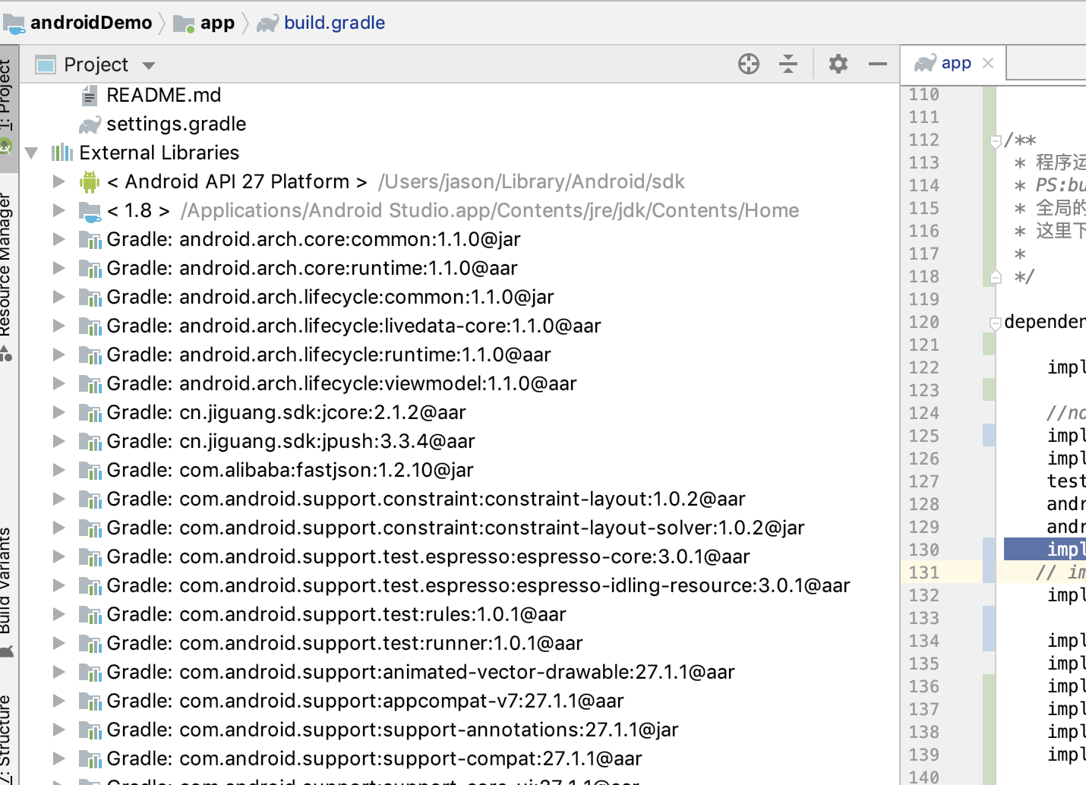1086x785 pixels.
Task: Click line number 131 in the gutter
Action: pyautogui.click(x=923, y=572)
